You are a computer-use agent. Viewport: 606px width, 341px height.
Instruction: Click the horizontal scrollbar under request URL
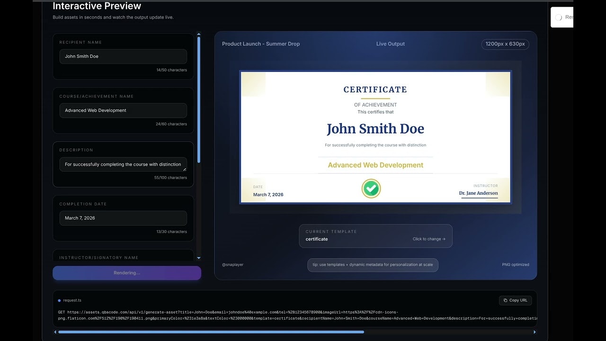pos(211,332)
